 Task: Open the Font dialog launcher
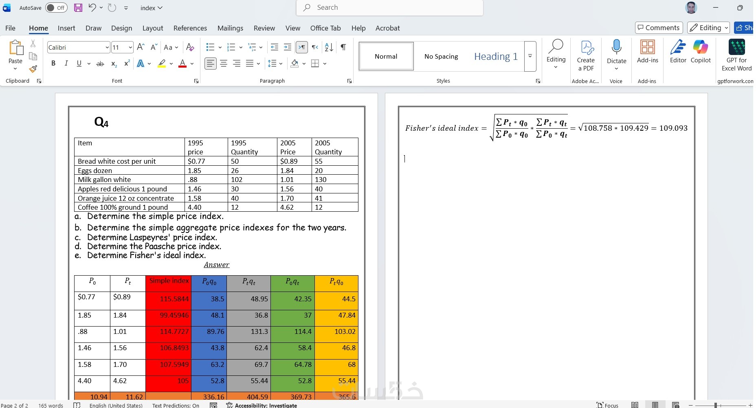(196, 81)
